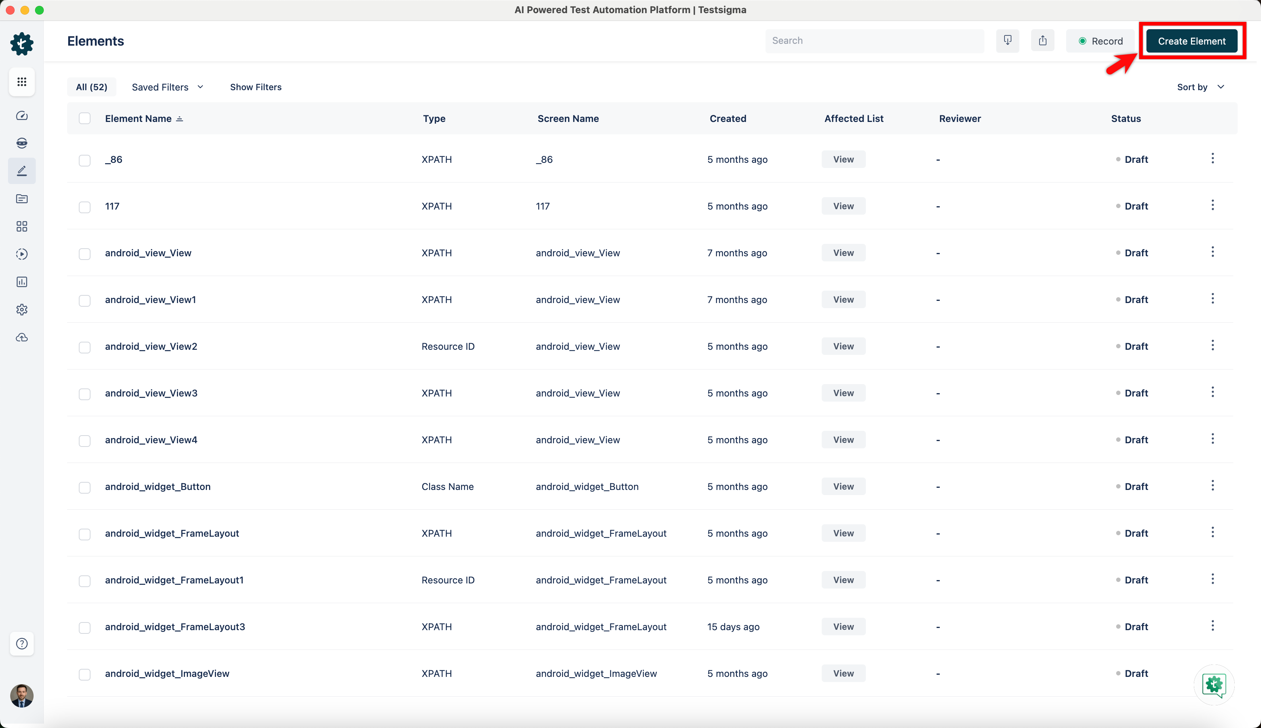This screenshot has width=1261, height=728.
Task: Click the Create Element button
Action: click(1192, 41)
